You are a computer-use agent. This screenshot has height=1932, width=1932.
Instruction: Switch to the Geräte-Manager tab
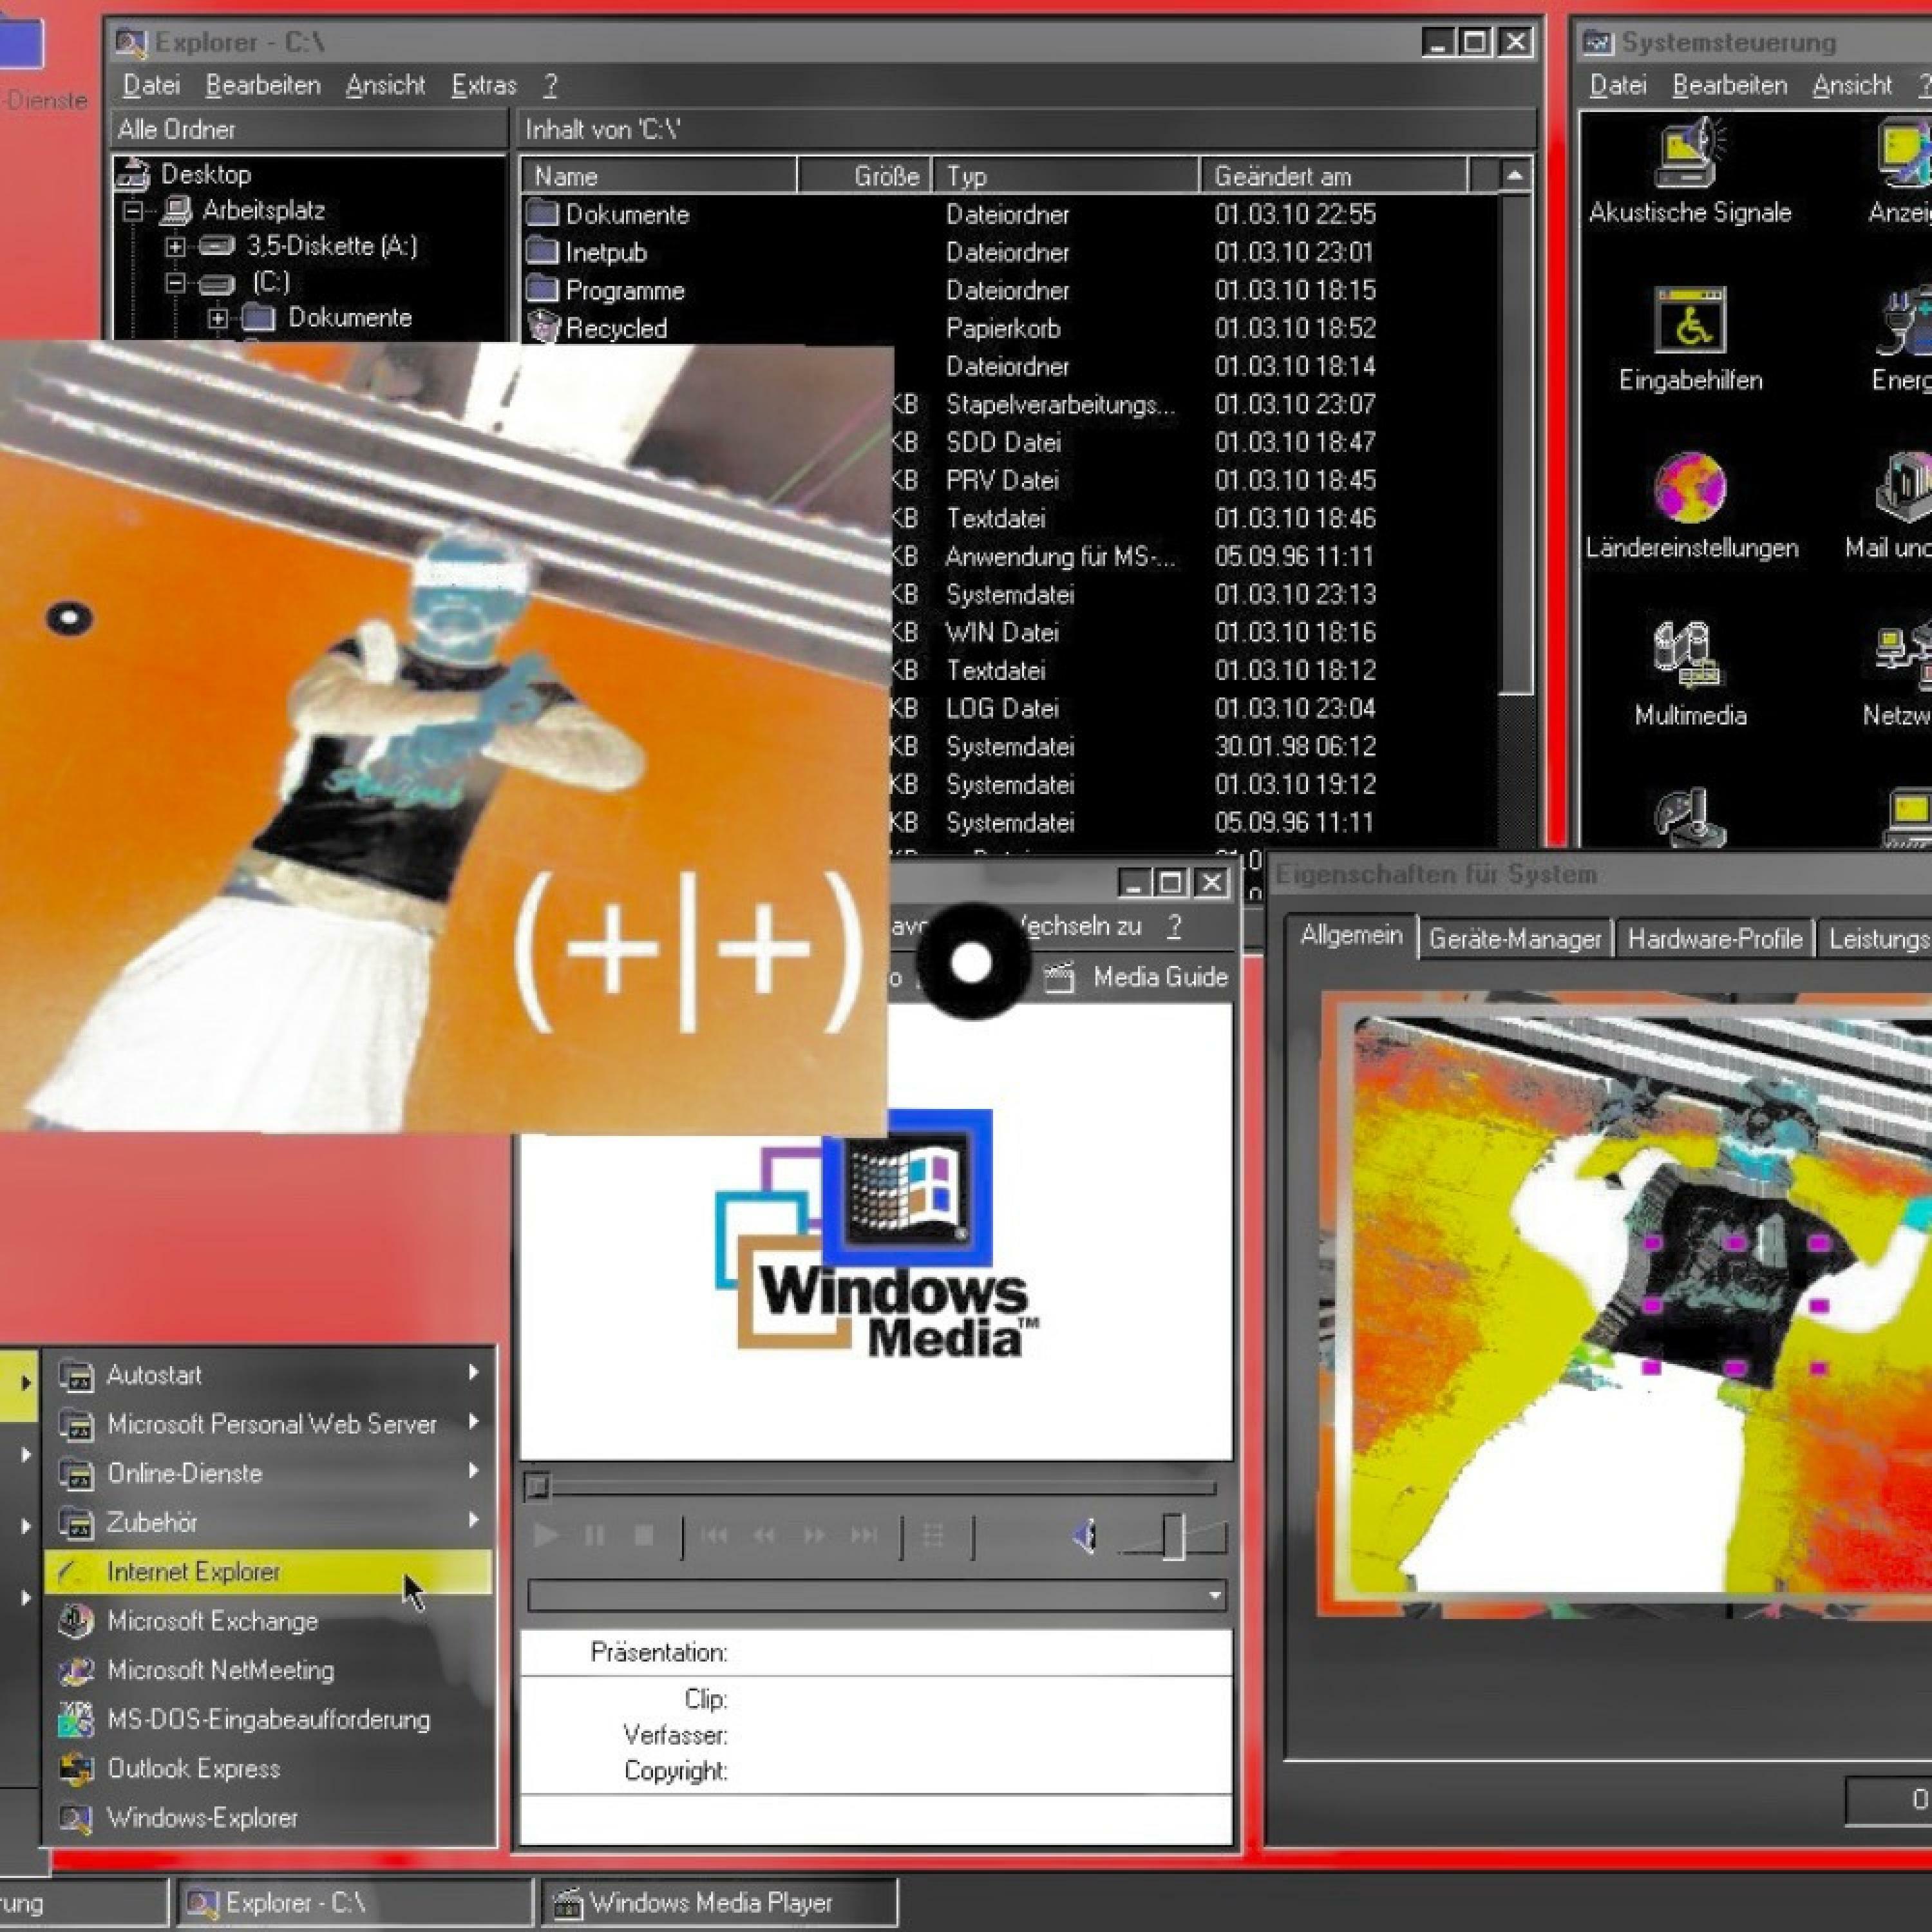[x=1514, y=939]
